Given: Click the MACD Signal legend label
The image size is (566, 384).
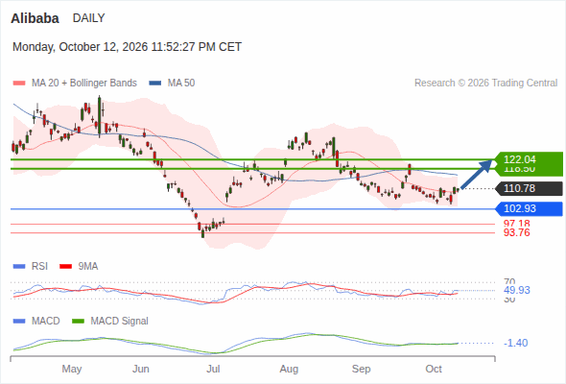Looking at the screenshot, I should click(x=120, y=322).
